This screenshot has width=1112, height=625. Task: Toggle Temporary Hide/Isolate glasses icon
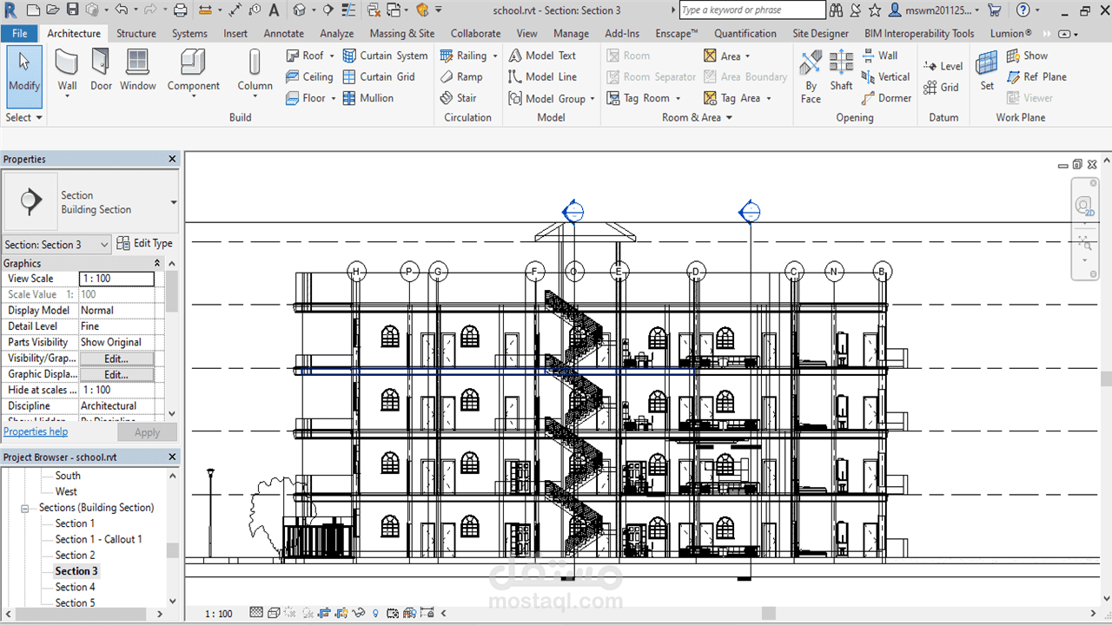tap(359, 614)
